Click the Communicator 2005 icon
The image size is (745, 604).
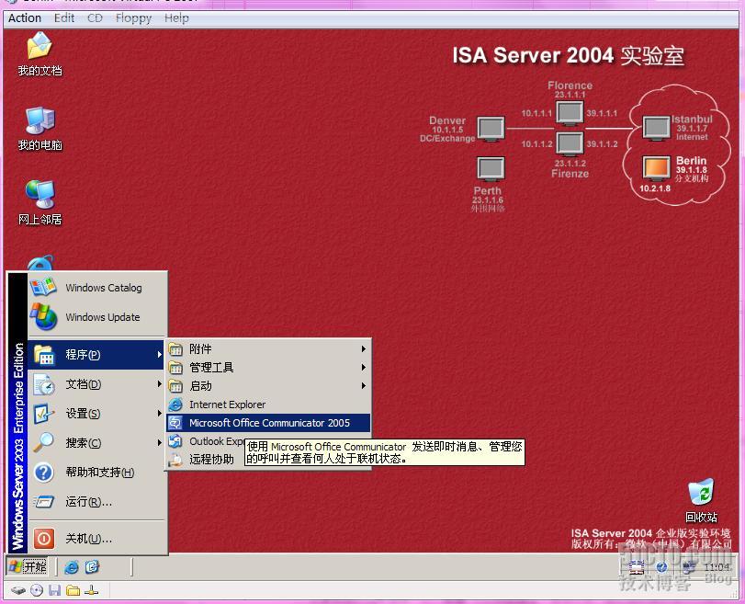175,423
